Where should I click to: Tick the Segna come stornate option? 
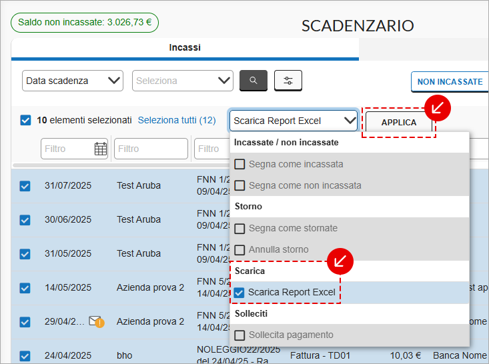[x=239, y=229]
